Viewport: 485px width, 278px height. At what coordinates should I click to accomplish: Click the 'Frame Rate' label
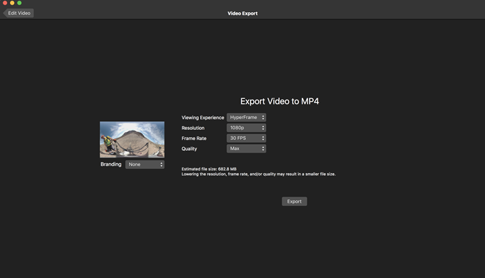pos(194,138)
